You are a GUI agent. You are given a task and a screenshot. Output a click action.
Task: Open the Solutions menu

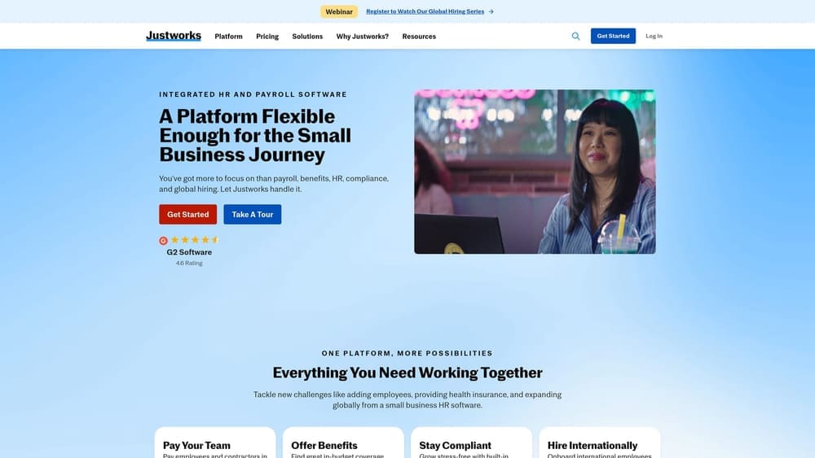[x=307, y=37]
